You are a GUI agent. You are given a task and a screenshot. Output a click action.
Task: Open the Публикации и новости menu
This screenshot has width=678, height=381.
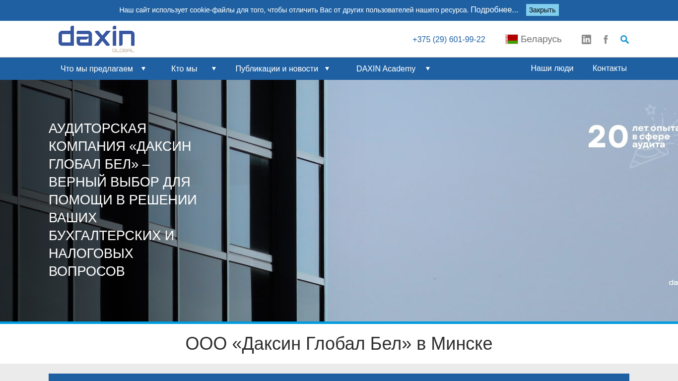276,68
